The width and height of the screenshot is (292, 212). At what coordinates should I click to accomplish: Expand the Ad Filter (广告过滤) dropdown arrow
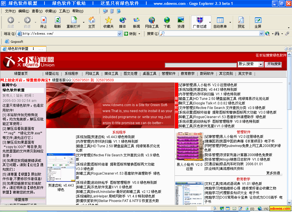click(210, 22)
